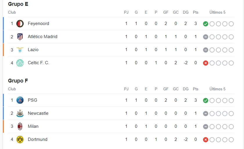Open the Lazio team name link
Screen dimensions: 244x149
point(33,50)
